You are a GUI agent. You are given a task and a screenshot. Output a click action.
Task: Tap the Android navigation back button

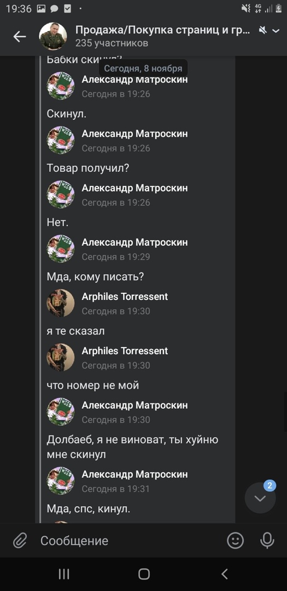225,574
